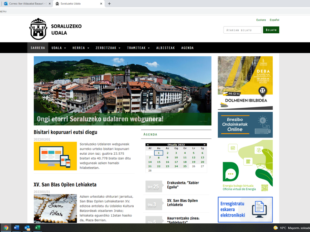This screenshot has height=232, width=310.
Task: Expand the Udala dropdown menu
Action: pyautogui.click(x=59, y=48)
